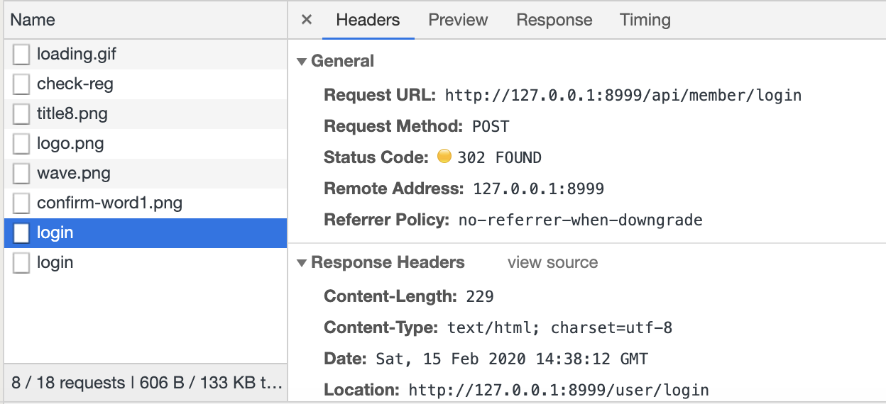The height and width of the screenshot is (404, 886).
Task: Click the requests summary status bar
Action: [x=146, y=383]
